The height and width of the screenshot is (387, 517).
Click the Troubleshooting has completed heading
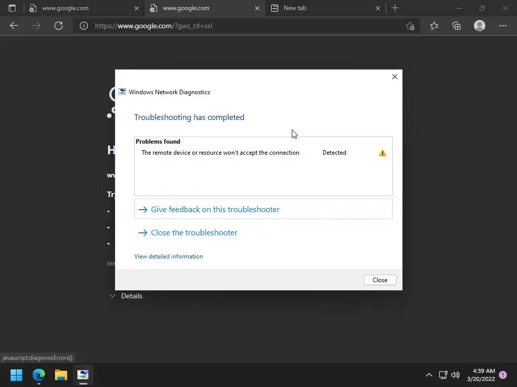click(x=189, y=117)
